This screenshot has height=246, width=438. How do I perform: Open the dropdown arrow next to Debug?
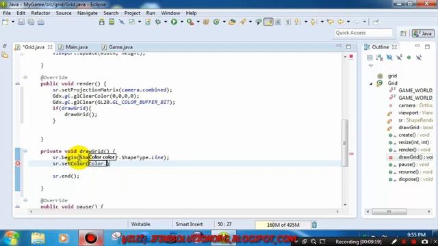coord(166,22)
